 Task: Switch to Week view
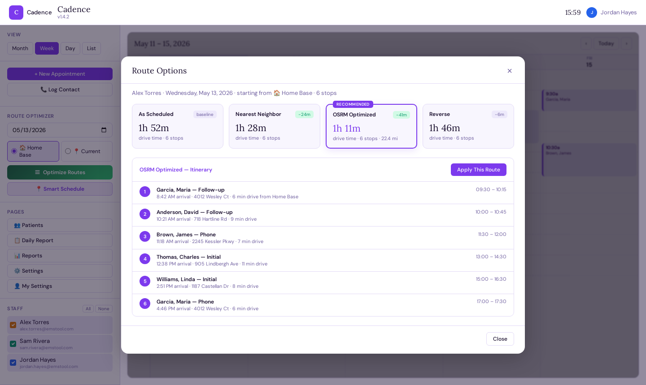[47, 48]
